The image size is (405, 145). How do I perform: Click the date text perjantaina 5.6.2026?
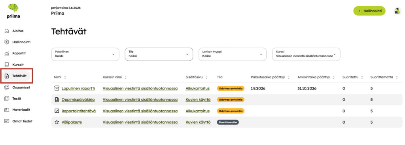point(66,8)
